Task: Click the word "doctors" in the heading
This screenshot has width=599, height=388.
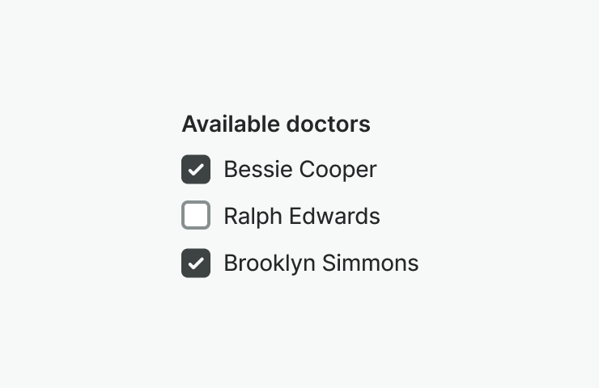Action: click(x=329, y=124)
